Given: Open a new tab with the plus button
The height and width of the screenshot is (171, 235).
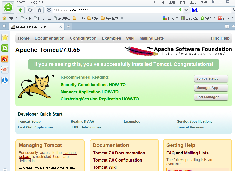Looking at the screenshot, I should click(68, 26).
